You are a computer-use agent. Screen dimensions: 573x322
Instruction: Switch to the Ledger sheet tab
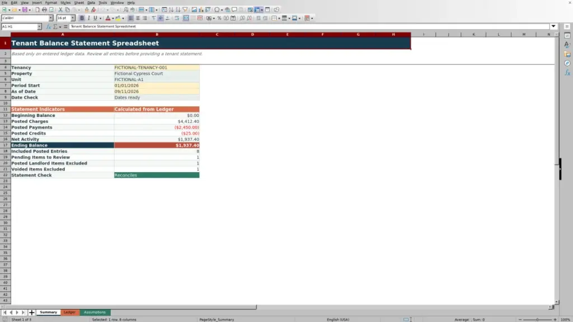pyautogui.click(x=69, y=312)
